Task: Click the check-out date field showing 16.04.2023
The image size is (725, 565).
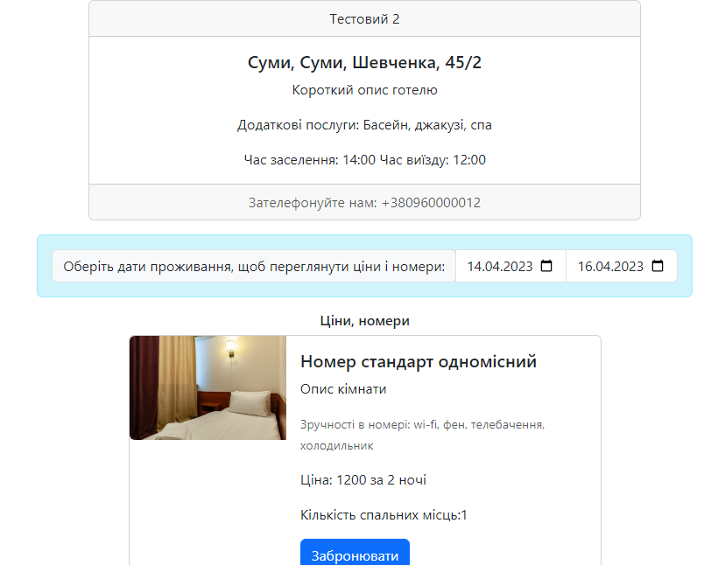Action: pos(615,266)
